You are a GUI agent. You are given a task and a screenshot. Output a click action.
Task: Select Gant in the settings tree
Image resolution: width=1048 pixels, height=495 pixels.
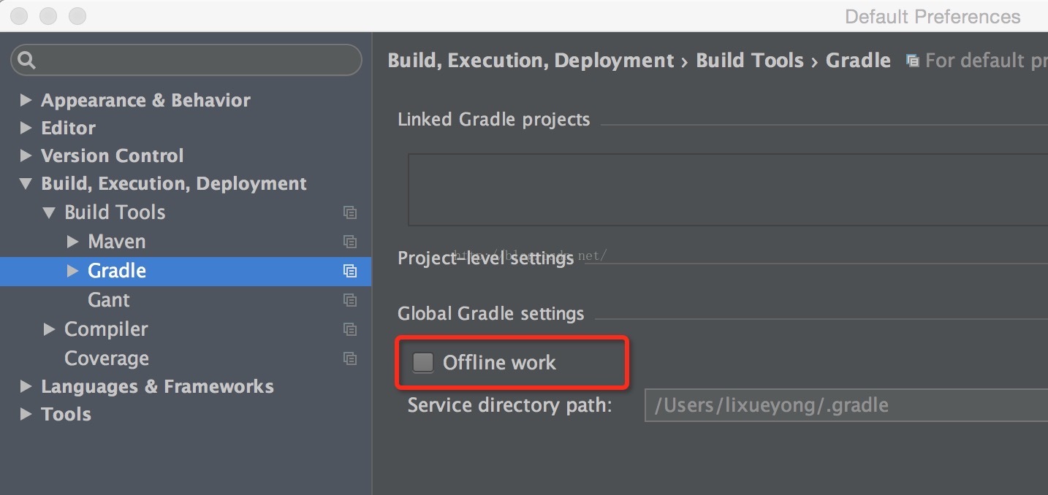108,300
